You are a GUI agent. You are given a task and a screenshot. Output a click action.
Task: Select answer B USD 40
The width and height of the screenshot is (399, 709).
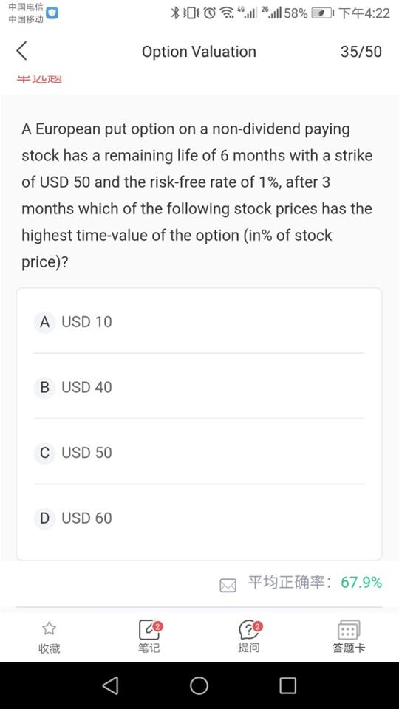pyautogui.click(x=199, y=387)
